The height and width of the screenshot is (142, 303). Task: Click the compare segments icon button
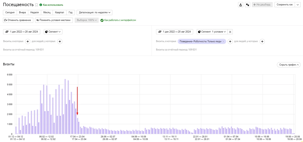click(x=248, y=5)
